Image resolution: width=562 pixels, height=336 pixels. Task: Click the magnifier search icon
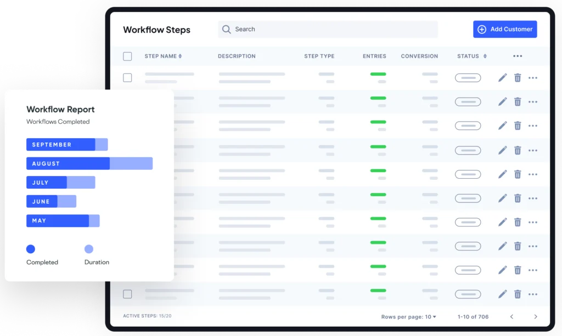click(226, 29)
